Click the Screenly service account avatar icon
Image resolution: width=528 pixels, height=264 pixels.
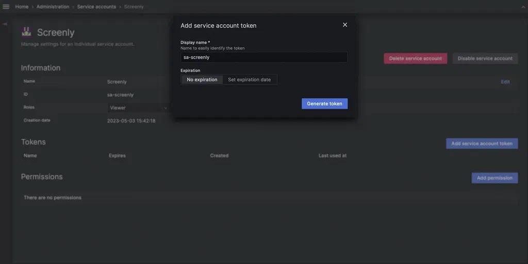click(26, 32)
